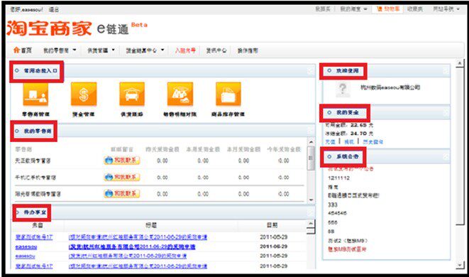The width and height of the screenshot is (469, 277).
Task: Click the 标题 column header in the to-do list
Action: pos(151,225)
